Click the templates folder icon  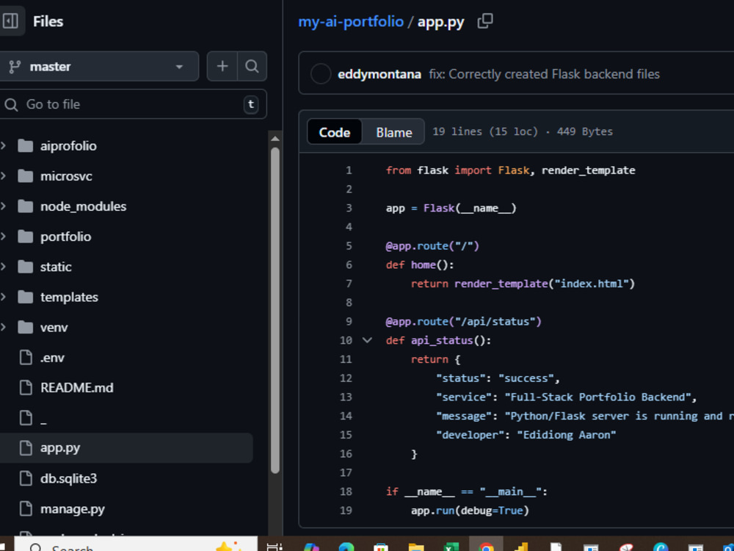click(x=25, y=297)
